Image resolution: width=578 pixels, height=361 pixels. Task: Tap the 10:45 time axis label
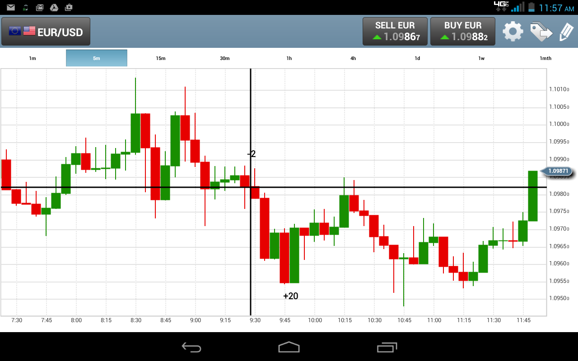(x=405, y=320)
